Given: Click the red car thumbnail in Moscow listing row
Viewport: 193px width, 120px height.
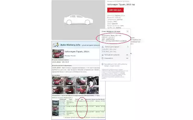Looking at the screenshot, I should (x=55, y=108).
